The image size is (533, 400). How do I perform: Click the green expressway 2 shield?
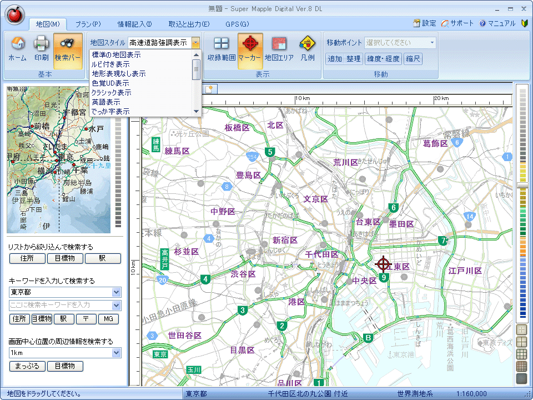(282, 326)
